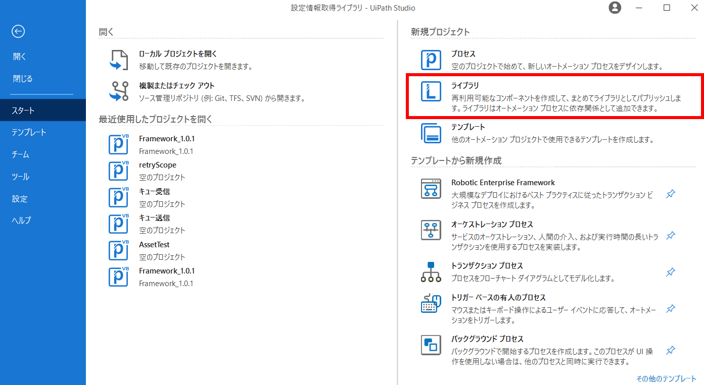704x385 pixels.
Task: Click the 空のプロジェクト text under AssetTest
Action: 162,257
